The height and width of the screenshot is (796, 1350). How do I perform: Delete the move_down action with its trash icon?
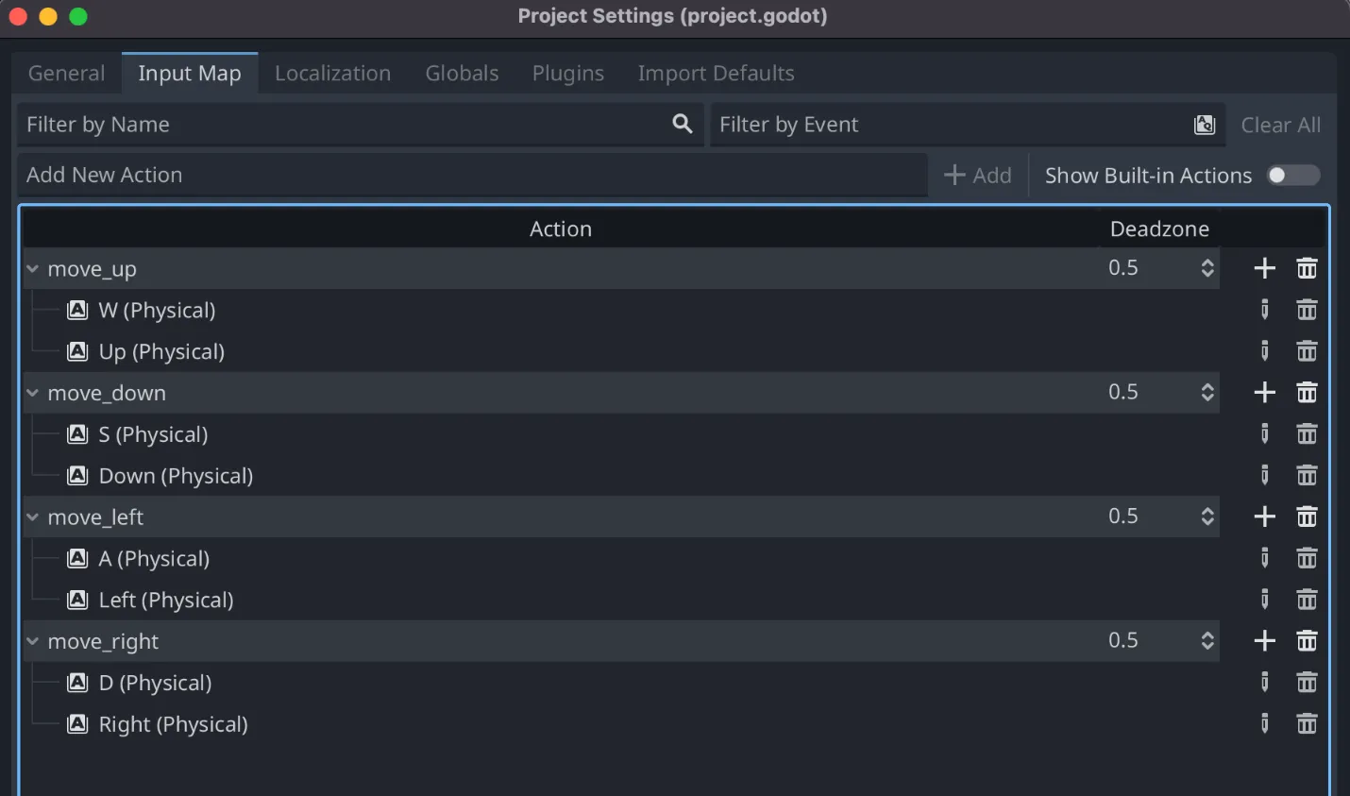coord(1307,393)
